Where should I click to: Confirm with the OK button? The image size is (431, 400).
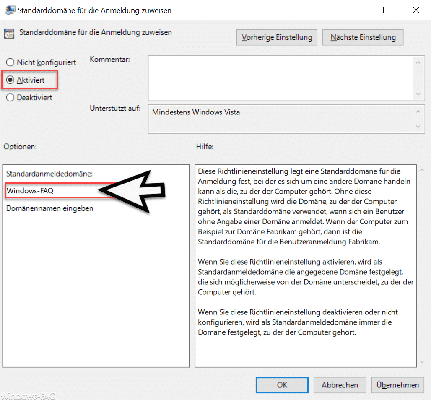coord(282,385)
